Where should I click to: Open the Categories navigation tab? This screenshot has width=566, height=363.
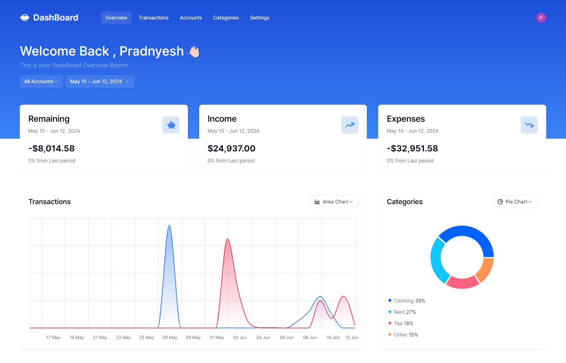coord(226,18)
